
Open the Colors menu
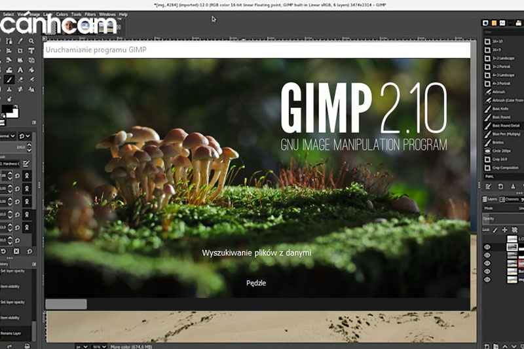pos(62,14)
